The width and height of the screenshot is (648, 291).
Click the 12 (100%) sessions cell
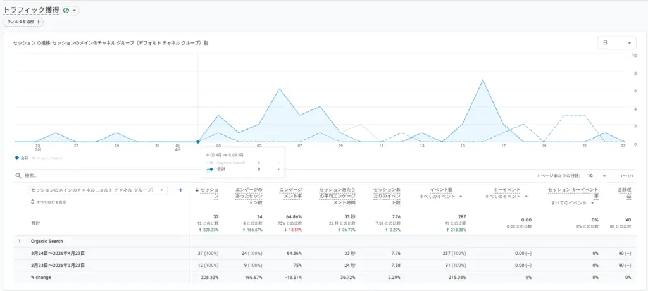[208, 265]
